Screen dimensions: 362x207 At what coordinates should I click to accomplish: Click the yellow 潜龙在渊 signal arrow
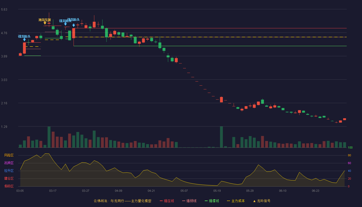45,23
